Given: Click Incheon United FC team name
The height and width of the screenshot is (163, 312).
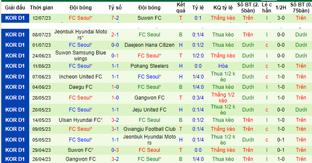Looking at the screenshot, I should [x=81, y=77].
